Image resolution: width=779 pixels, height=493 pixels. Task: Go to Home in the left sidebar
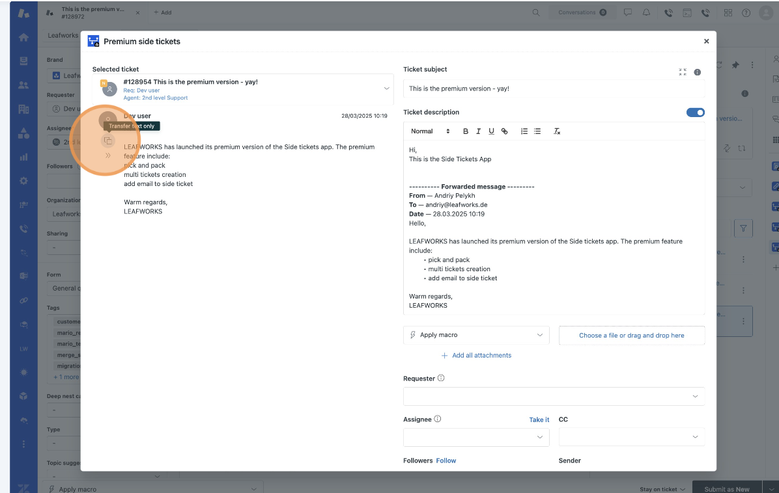click(23, 37)
